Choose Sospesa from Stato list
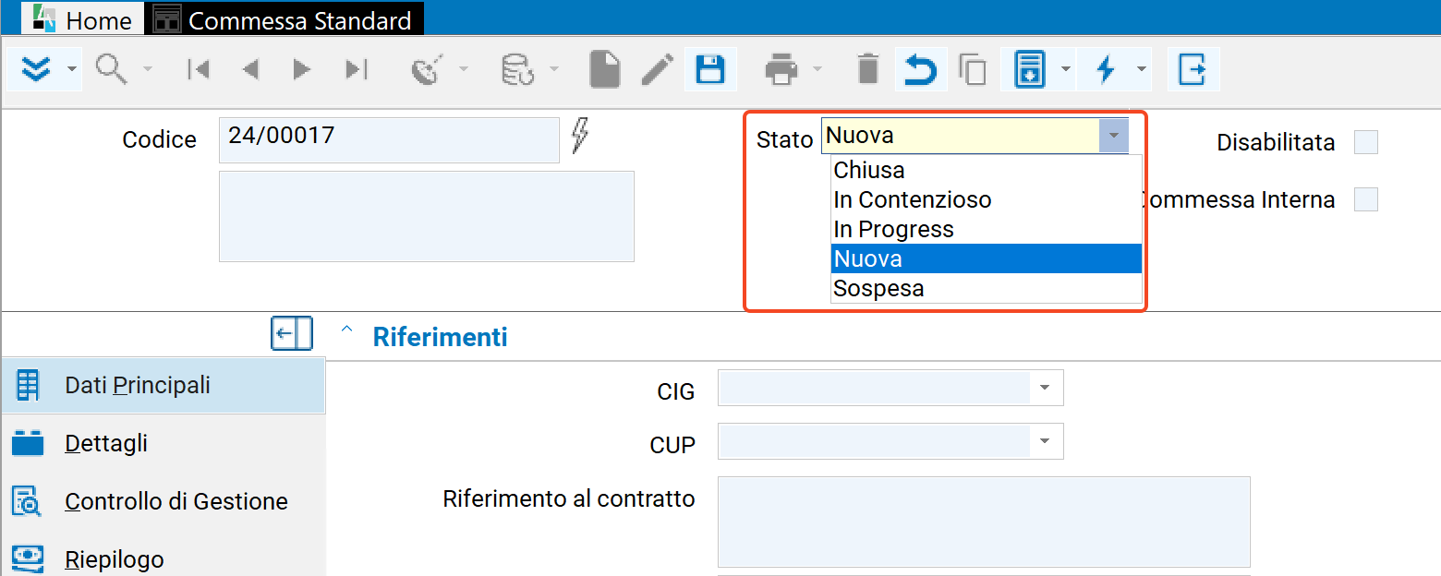Viewport: 1441px width, 576px height. pos(986,288)
